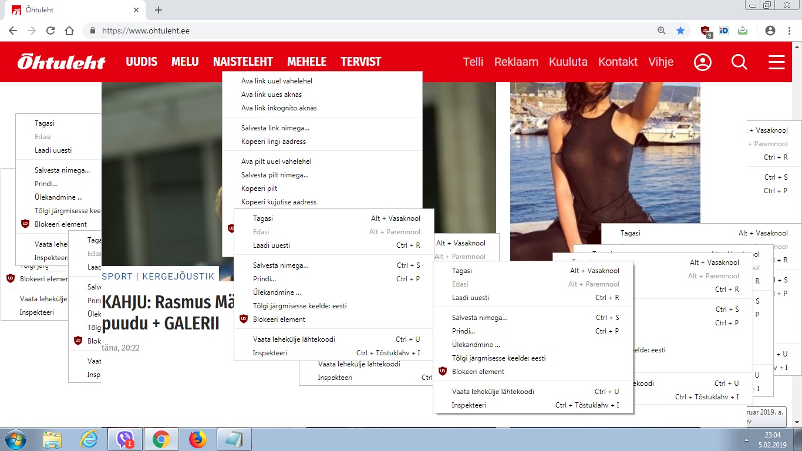
Task: Choose 'Ava link inkognito aknas'
Action: [x=322, y=108]
